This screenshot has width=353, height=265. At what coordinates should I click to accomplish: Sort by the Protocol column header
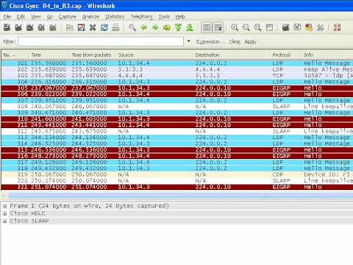pyautogui.click(x=286, y=55)
